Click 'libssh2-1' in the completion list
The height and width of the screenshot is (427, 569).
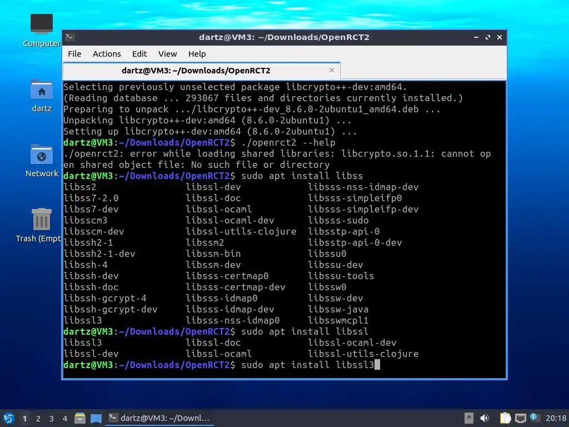88,242
